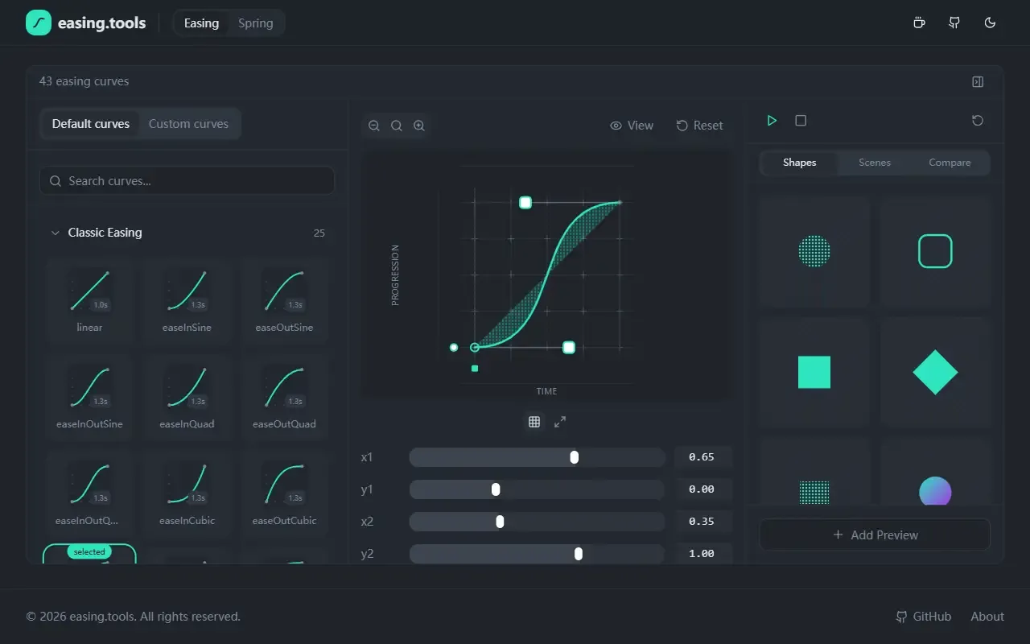
Task: Select the easeInOutSine curve
Action: (x=89, y=398)
